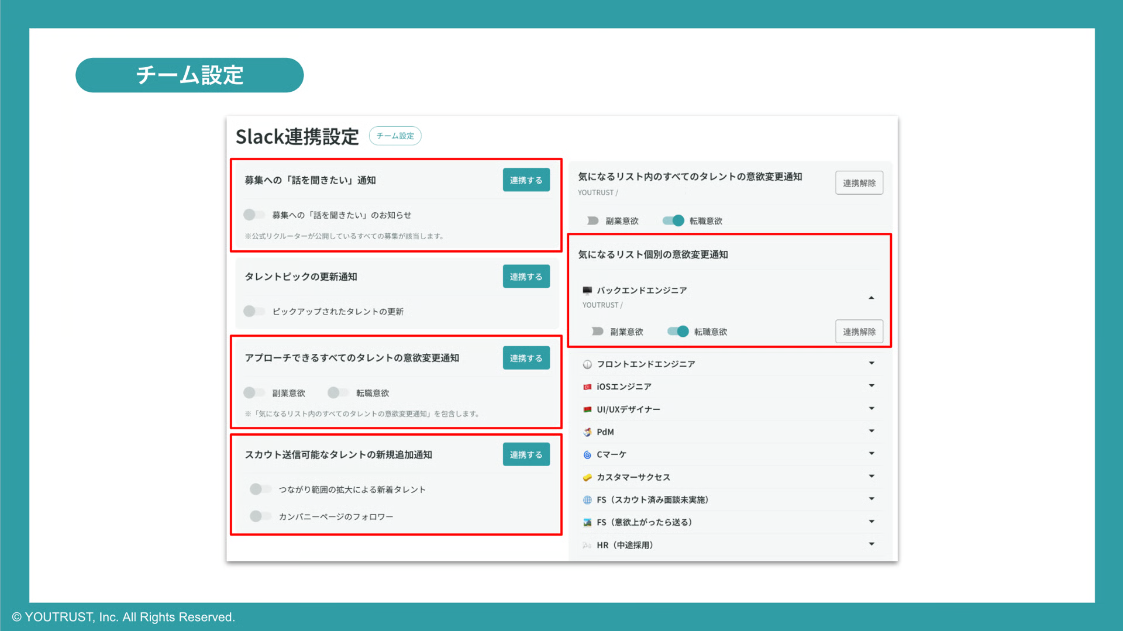Image resolution: width=1123 pixels, height=631 pixels.
Task: Disable the 転職意欲 toggle under バックエンドエンジニア
Action: [x=677, y=332]
